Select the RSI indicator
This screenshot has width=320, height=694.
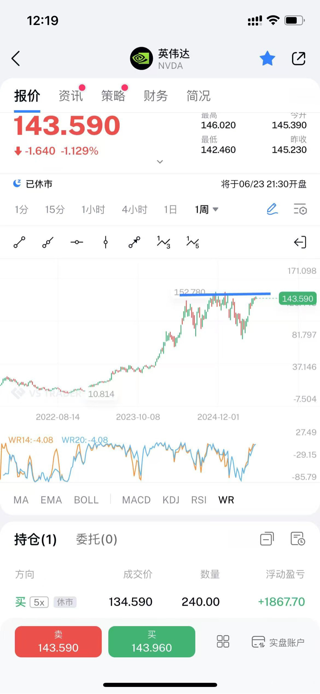tap(199, 500)
